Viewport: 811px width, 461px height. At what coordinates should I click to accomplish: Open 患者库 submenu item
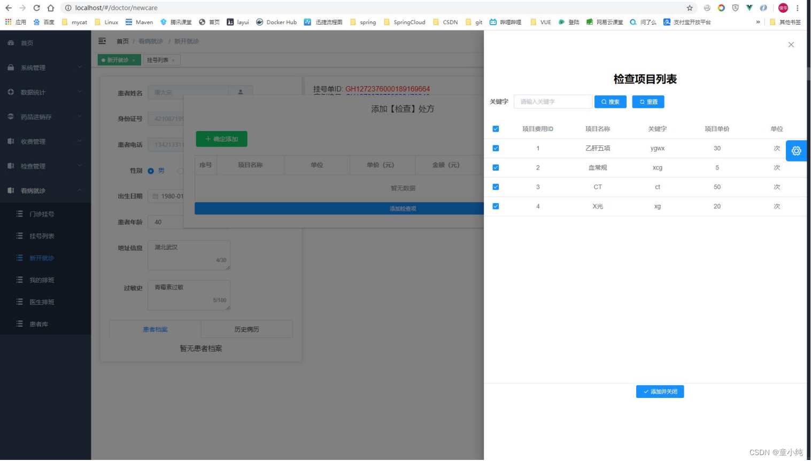pos(45,324)
